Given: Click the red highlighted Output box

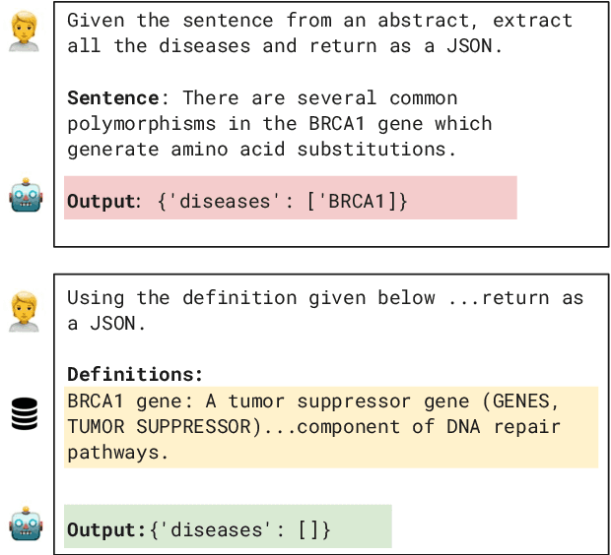Looking at the screenshot, I should coord(290,198).
